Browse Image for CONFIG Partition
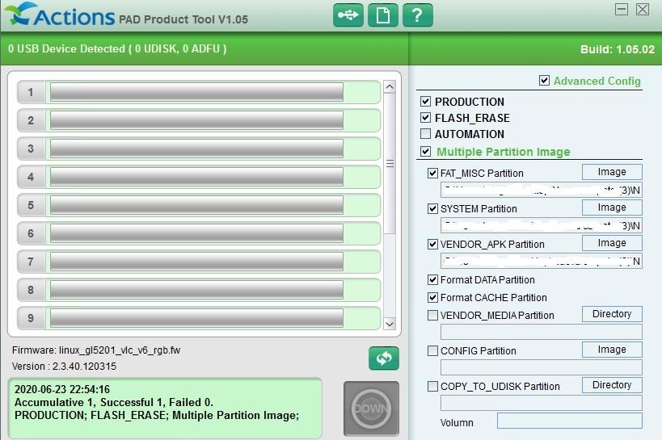This screenshot has width=662, height=440. tap(612, 350)
